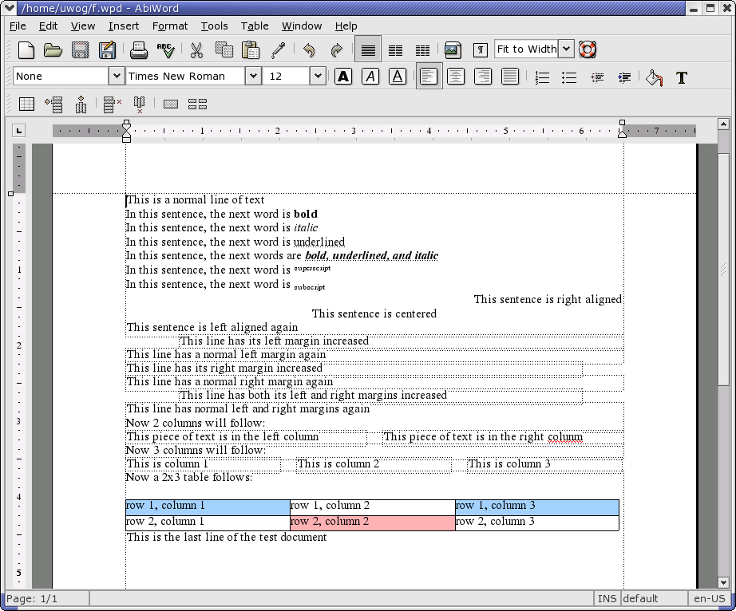
Task: Click the Print document icon
Action: coord(139,50)
